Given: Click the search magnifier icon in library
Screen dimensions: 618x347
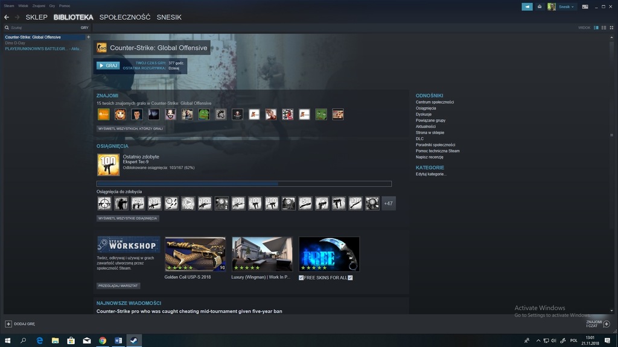Looking at the screenshot, I should pyautogui.click(x=7, y=28).
